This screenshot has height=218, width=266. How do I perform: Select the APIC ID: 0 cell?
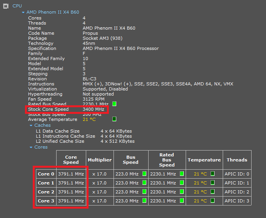[x=237, y=174]
